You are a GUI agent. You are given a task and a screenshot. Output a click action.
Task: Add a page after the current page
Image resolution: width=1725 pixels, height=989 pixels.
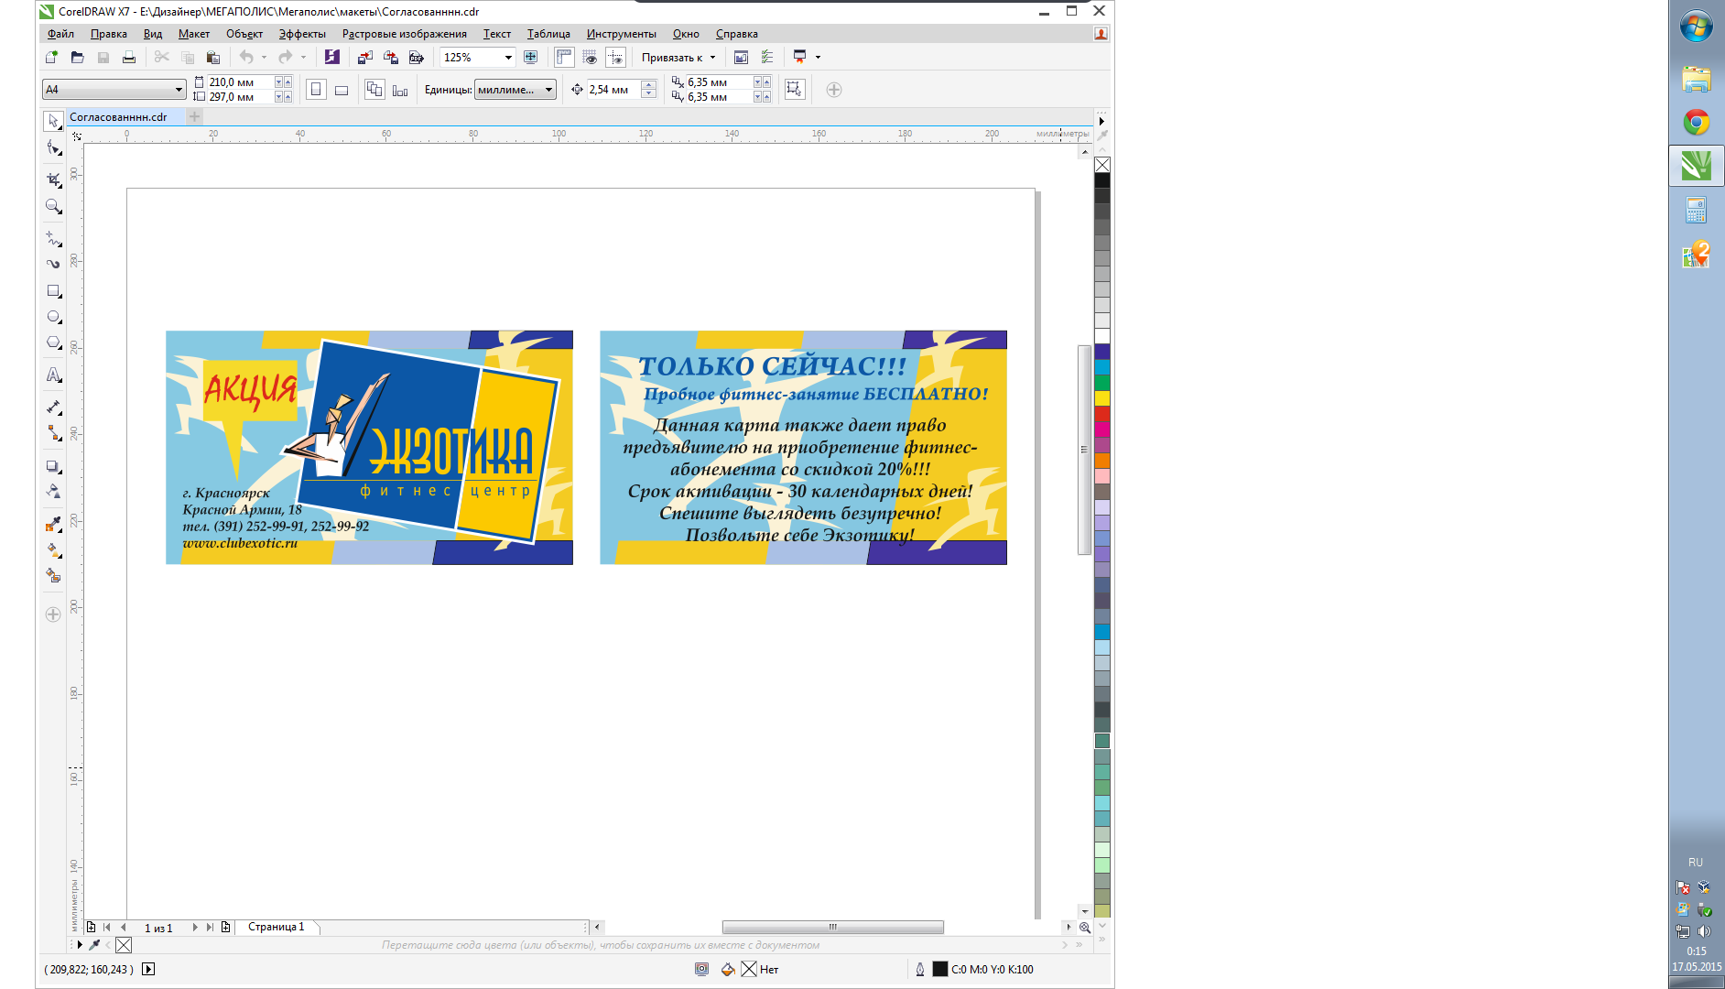point(225,928)
